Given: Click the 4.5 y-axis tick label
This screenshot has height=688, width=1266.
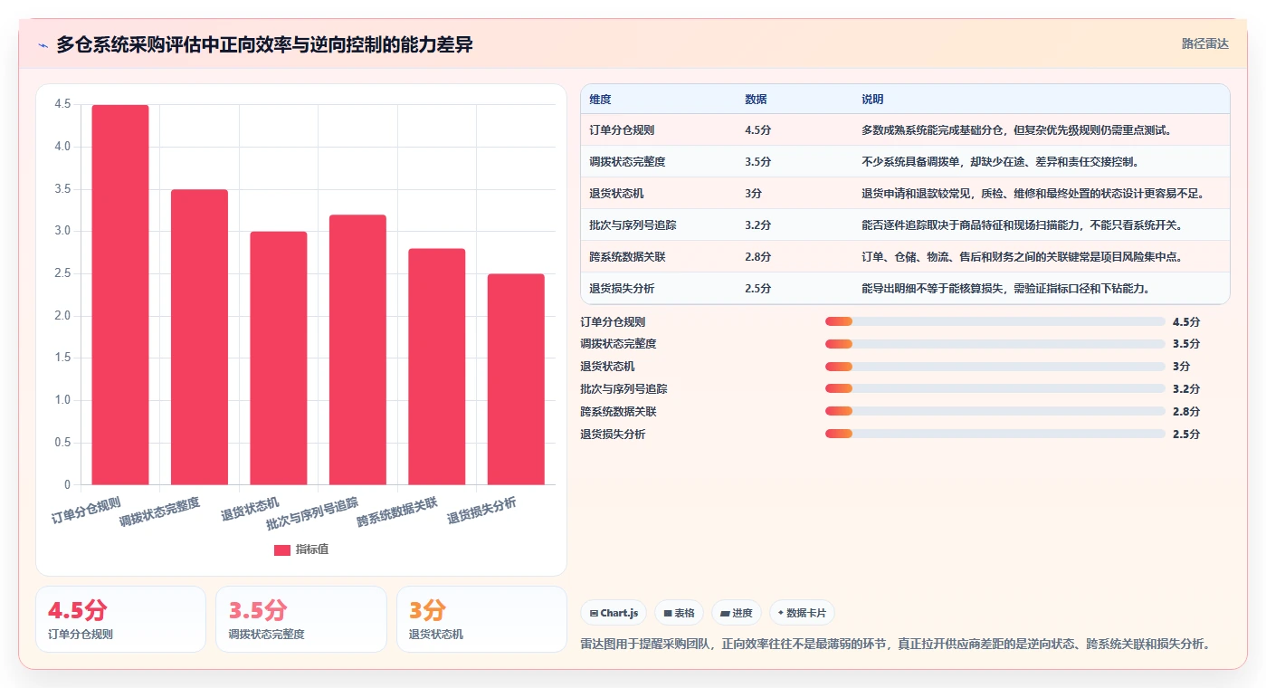Looking at the screenshot, I should click(x=62, y=104).
